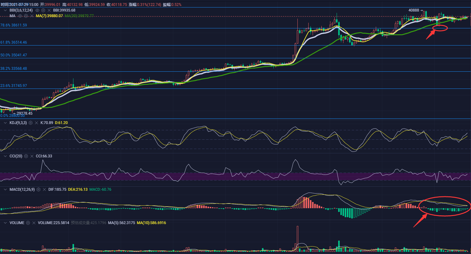Viewport: 471px width, 254px height.
Task: Collapse the KDJ panel chevron
Action: click(5, 123)
